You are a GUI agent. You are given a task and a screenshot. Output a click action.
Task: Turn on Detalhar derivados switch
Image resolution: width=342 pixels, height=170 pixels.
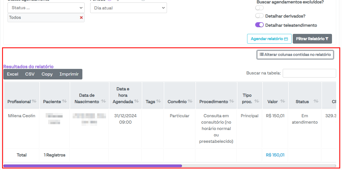[259, 16]
